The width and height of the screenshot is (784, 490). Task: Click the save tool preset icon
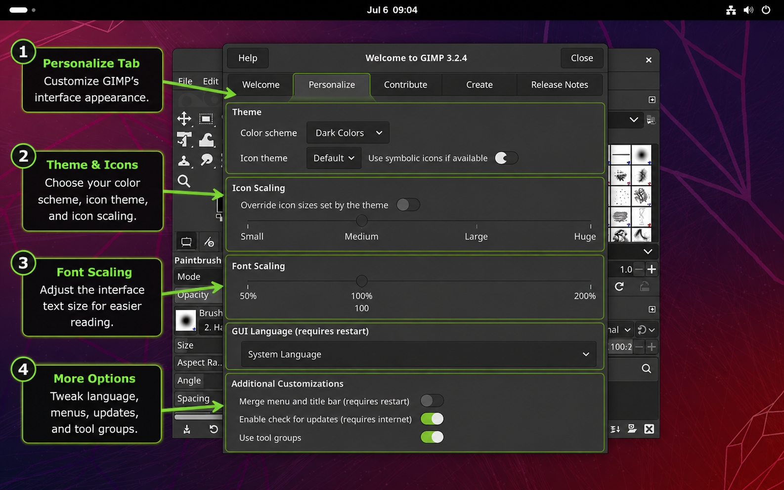point(187,429)
